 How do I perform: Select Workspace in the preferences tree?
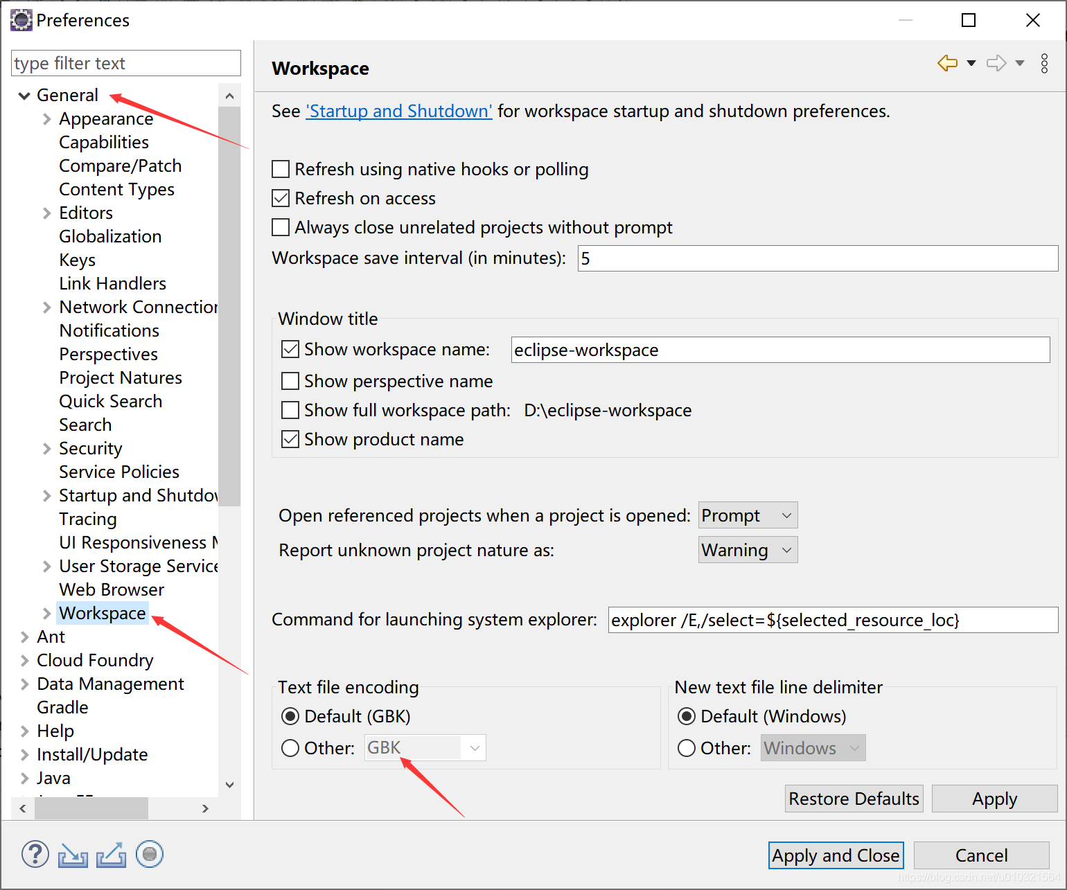[x=102, y=613]
